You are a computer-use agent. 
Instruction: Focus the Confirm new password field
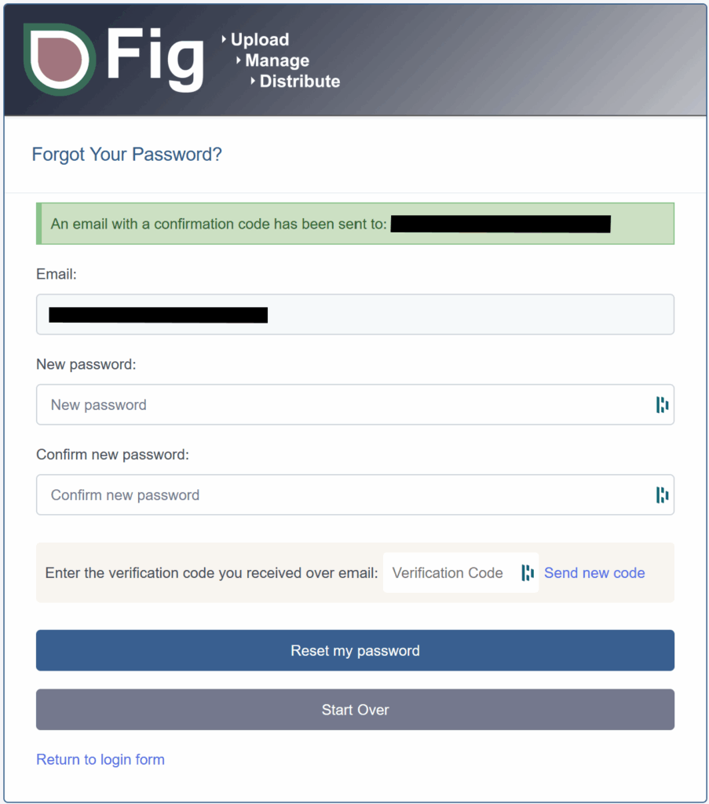pyautogui.click(x=355, y=495)
